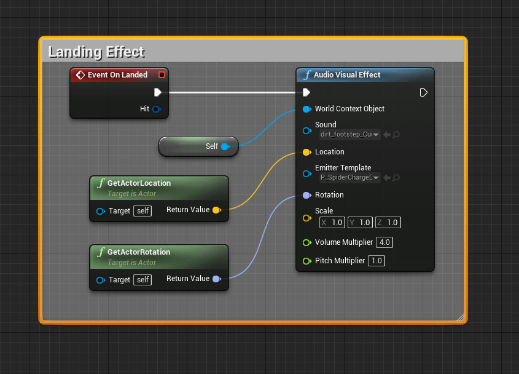
Task: Click the Self node output pin
Action: (225, 146)
